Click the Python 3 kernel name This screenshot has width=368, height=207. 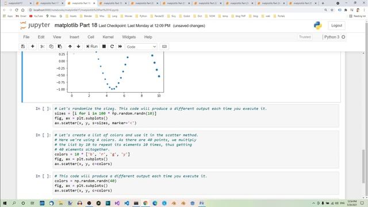click(332, 37)
